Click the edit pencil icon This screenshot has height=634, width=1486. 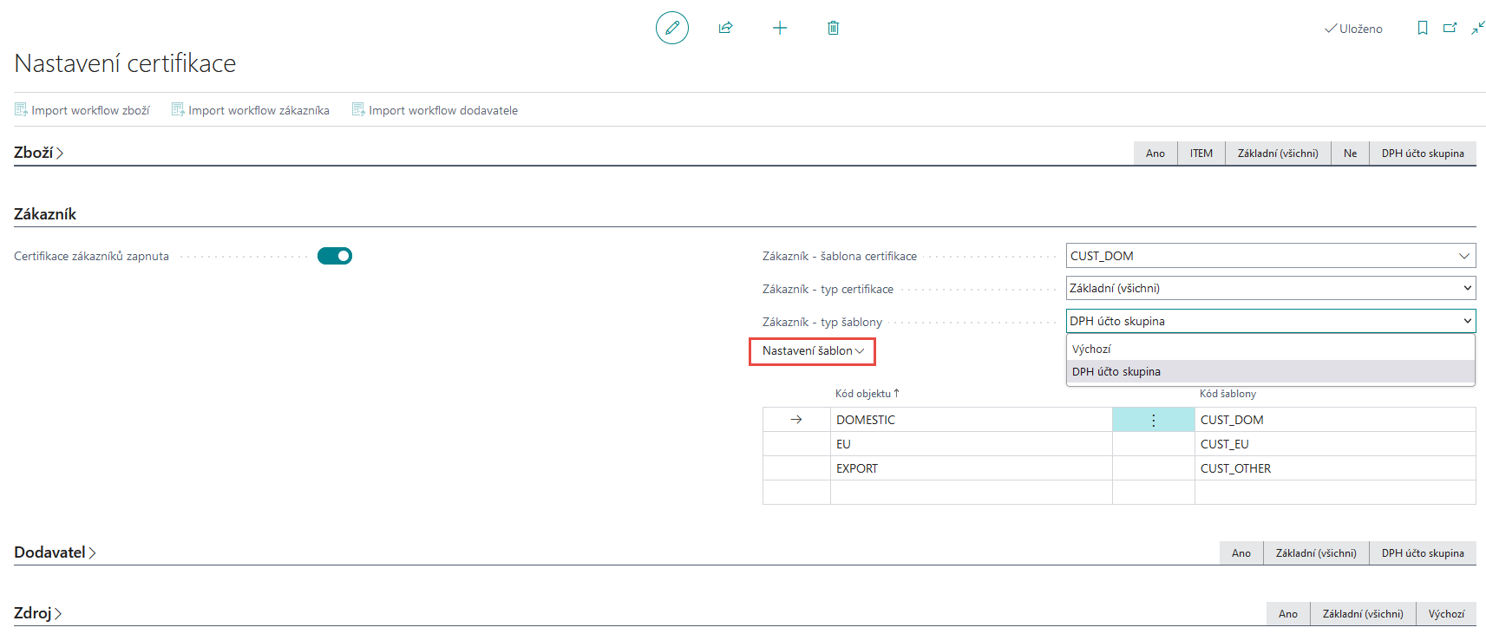click(671, 28)
